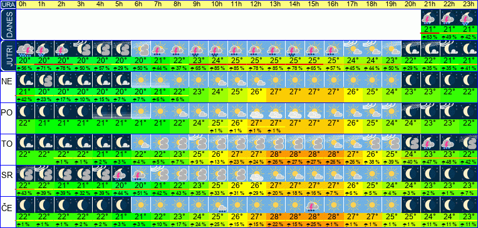The height and width of the screenshot is (228, 478).
Task: Click the URA header cell
Action: pos(8,4)
